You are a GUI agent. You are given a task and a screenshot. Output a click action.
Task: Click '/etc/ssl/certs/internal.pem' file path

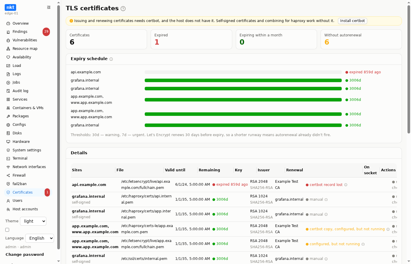[144, 259]
